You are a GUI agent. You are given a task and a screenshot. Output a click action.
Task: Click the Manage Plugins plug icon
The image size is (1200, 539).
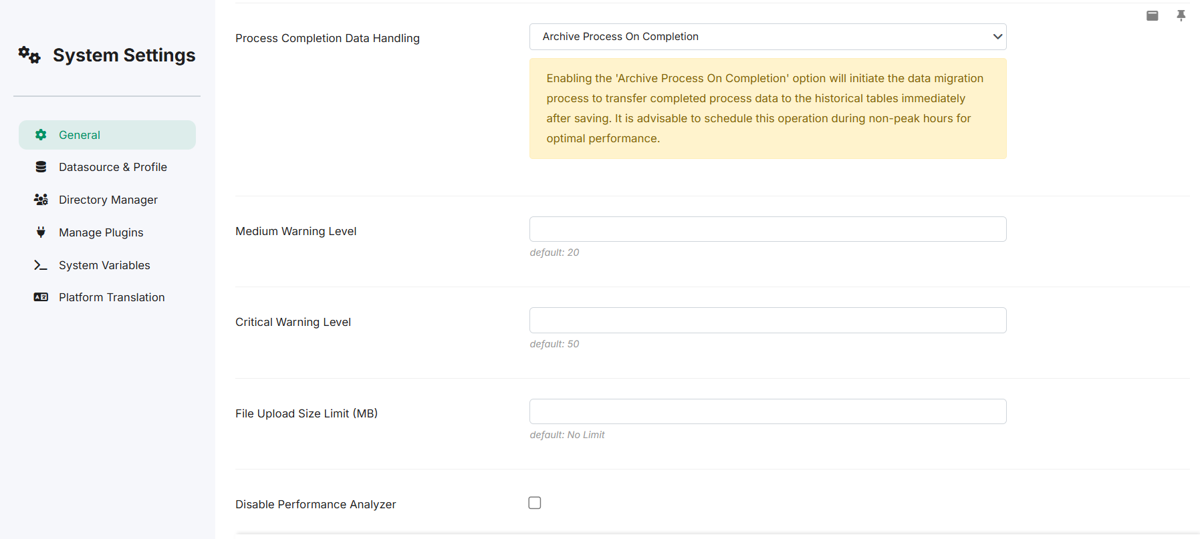point(41,232)
